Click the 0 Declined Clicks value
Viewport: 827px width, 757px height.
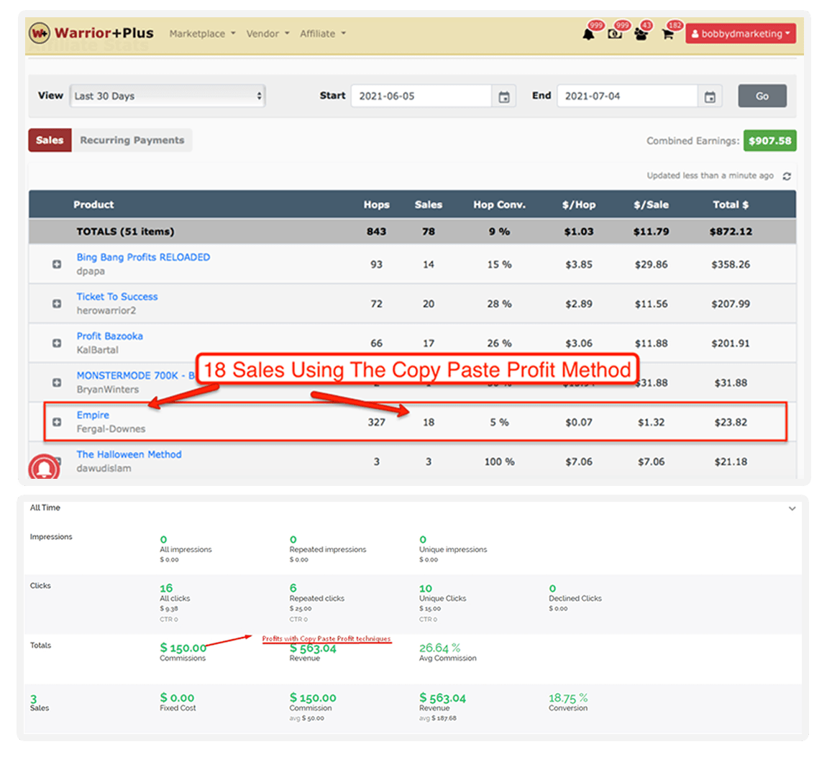coord(552,588)
